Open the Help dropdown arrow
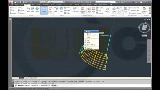 (143, 2)
